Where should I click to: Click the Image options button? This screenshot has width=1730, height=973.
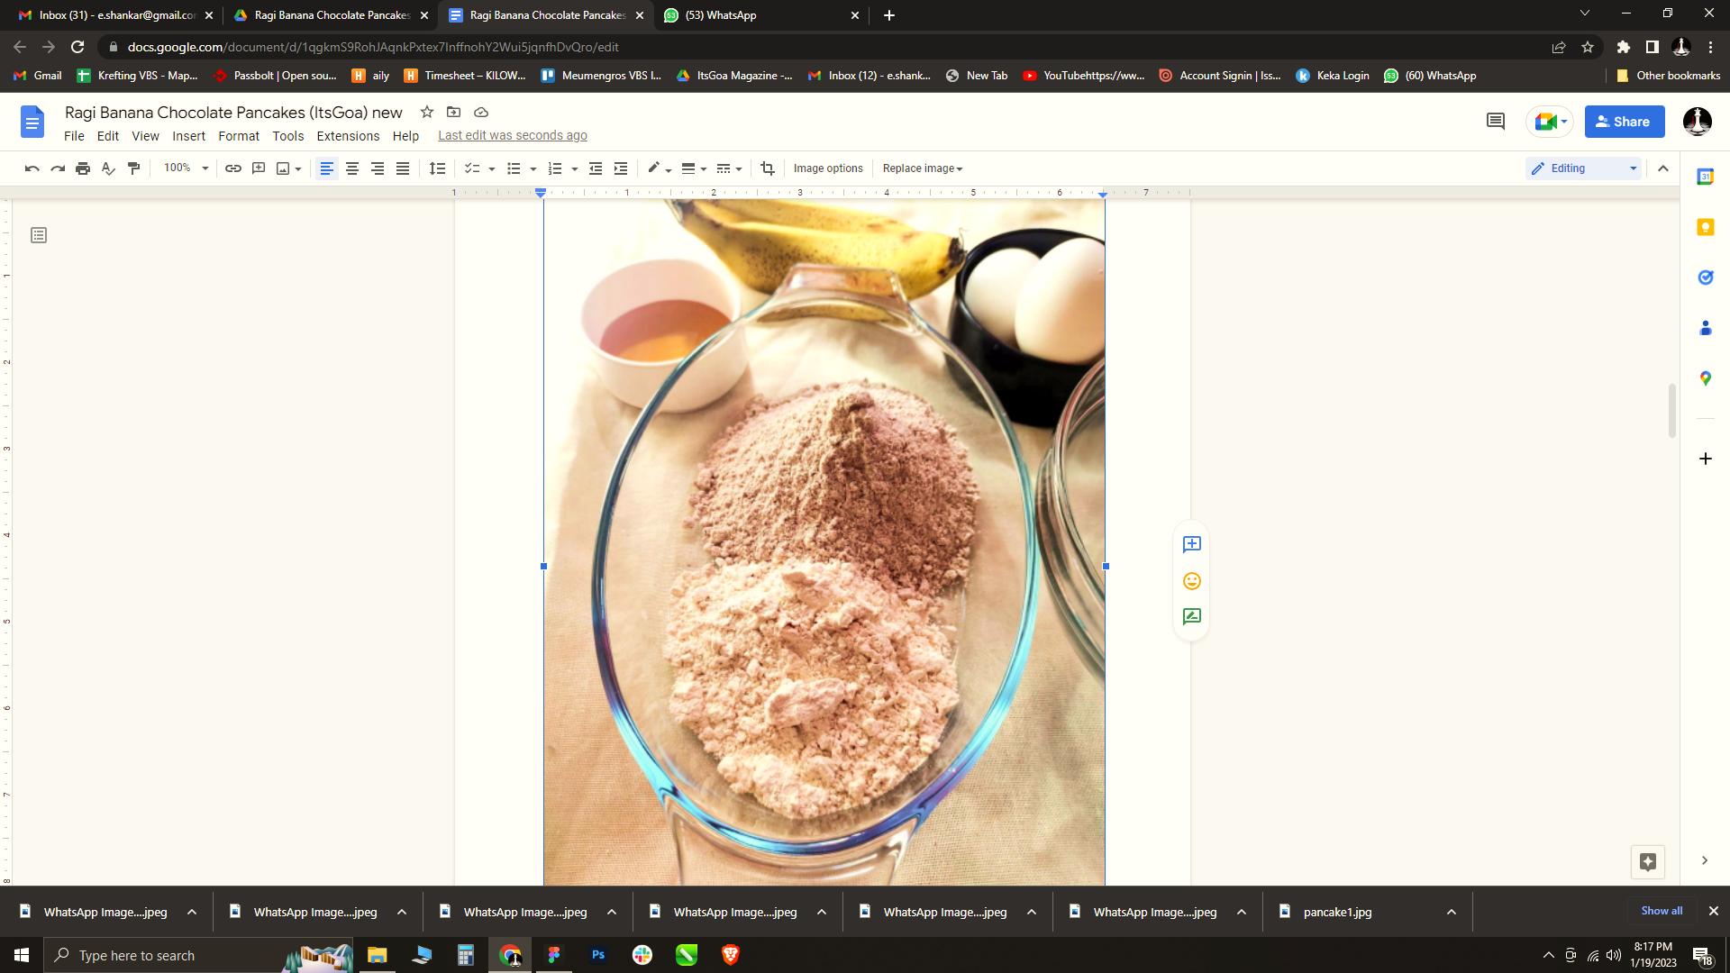pyautogui.click(x=827, y=168)
